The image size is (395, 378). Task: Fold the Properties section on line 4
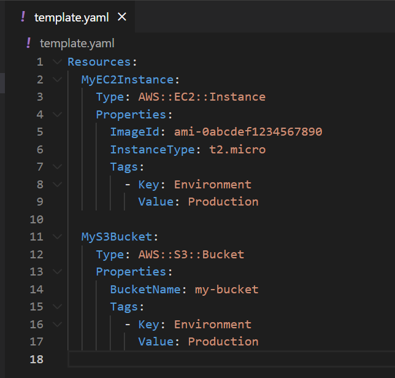[x=57, y=115]
